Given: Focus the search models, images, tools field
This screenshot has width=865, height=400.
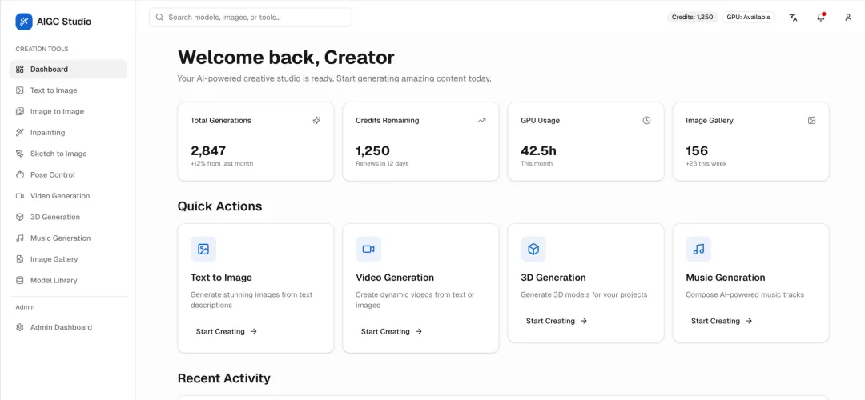Looking at the screenshot, I should point(251,17).
